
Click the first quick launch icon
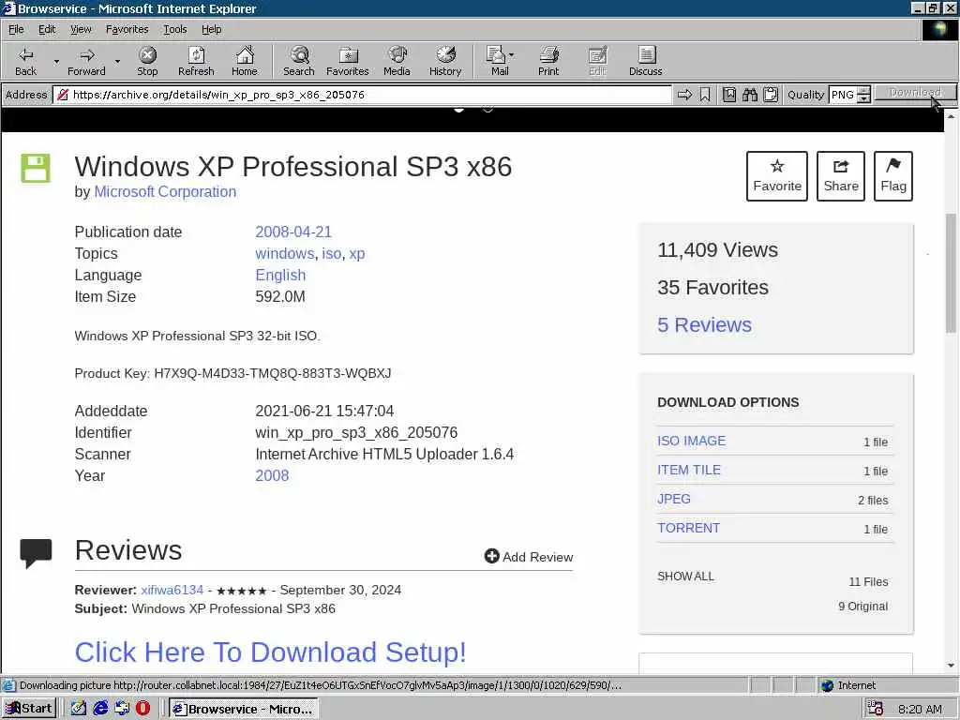(79, 709)
